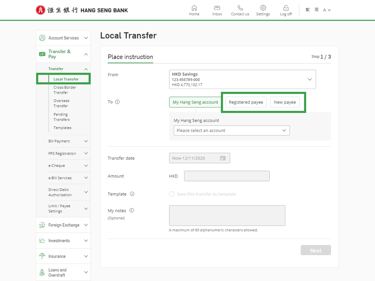Check Save this transfer as template
Image resolution: width=375 pixels, height=281 pixels.
coord(171,194)
